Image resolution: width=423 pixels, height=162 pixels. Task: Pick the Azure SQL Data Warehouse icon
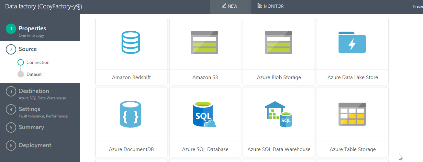[x=278, y=114]
